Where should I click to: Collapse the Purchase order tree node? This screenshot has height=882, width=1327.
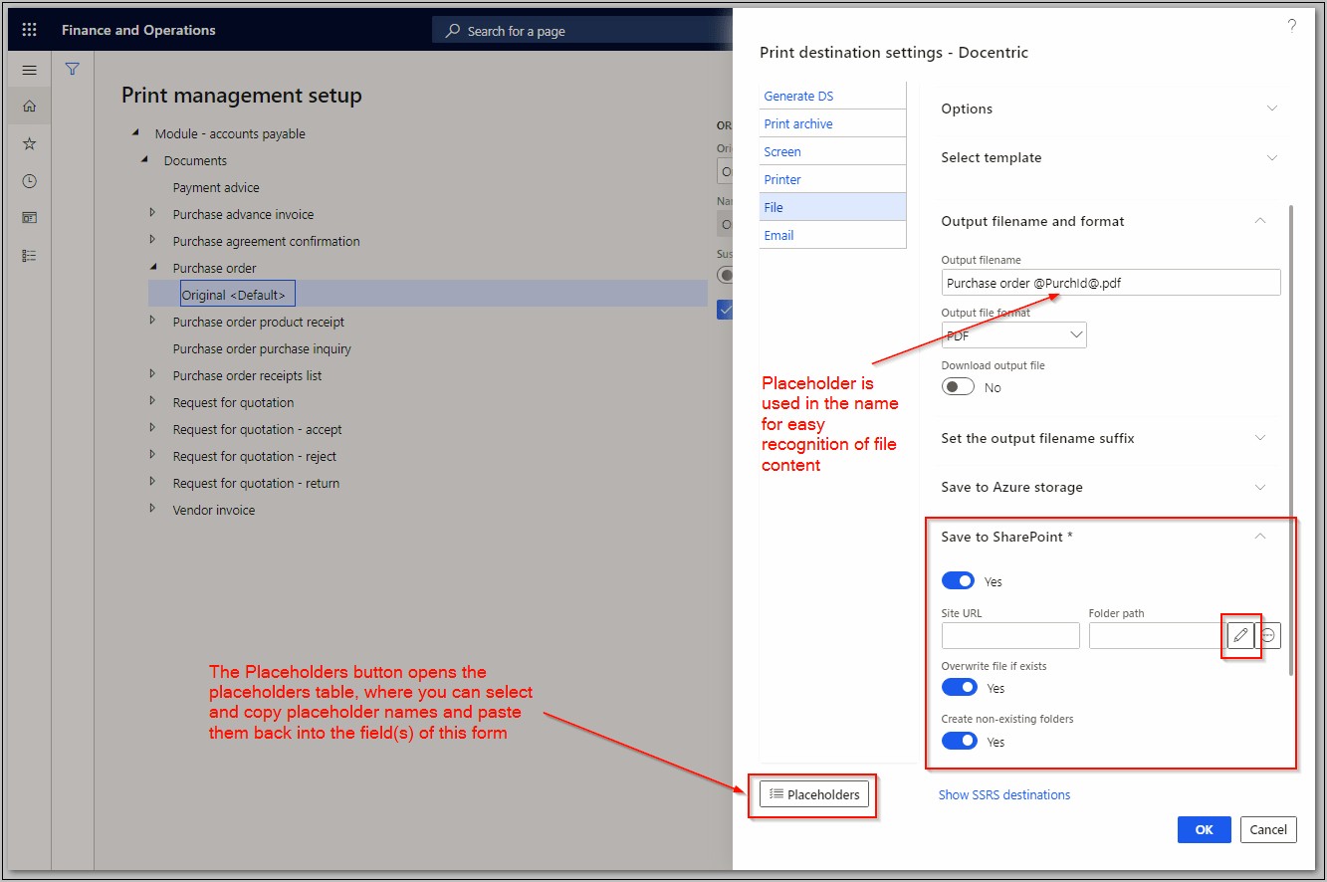pos(153,268)
